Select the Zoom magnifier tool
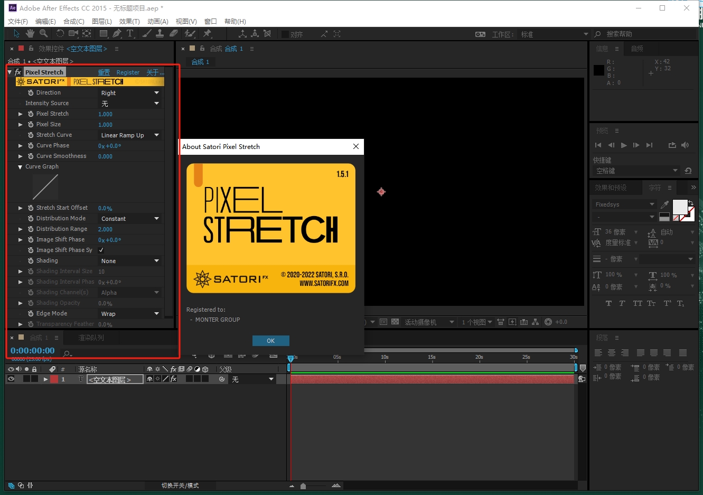703x495 pixels. point(44,34)
